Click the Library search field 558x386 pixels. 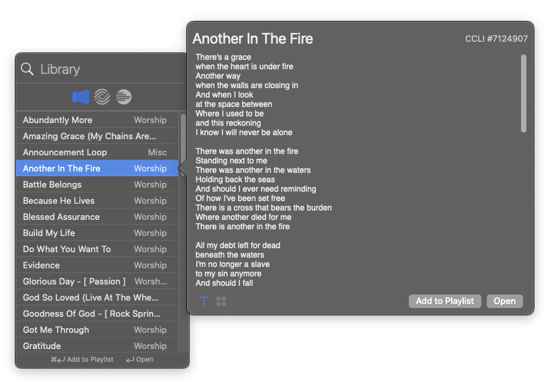tap(102, 69)
